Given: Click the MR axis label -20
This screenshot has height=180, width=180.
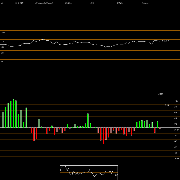Looking at the screenshot, I should 176,136.
